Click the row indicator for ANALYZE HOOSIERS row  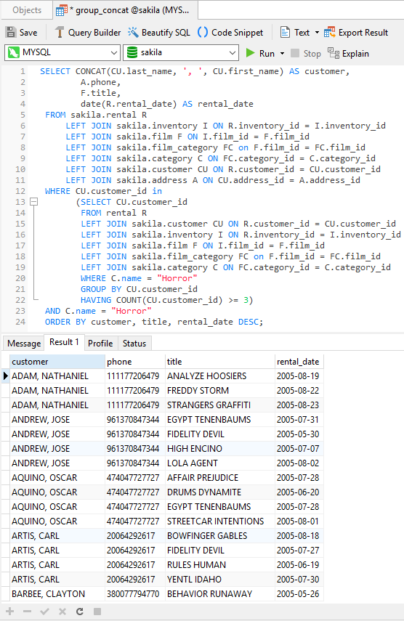click(x=6, y=376)
